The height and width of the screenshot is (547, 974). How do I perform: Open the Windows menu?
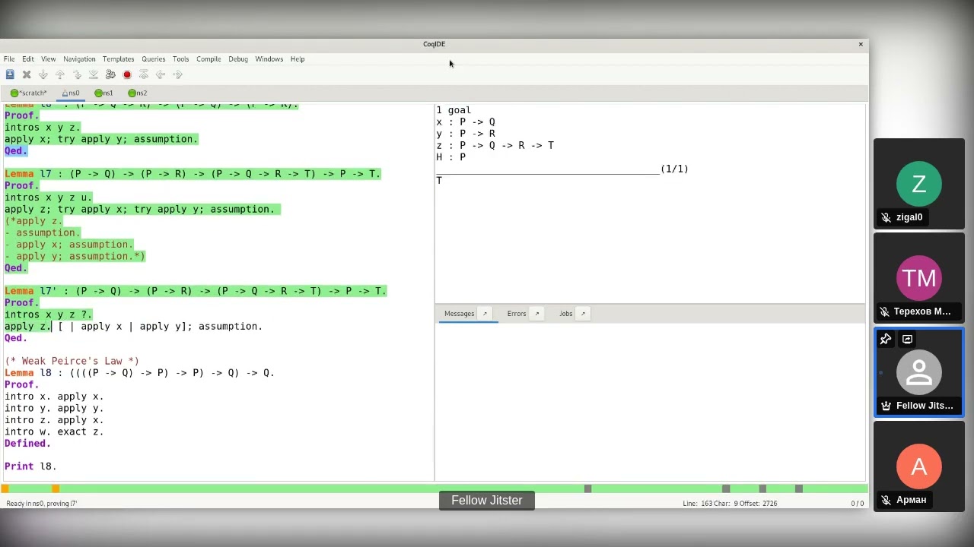tap(269, 59)
